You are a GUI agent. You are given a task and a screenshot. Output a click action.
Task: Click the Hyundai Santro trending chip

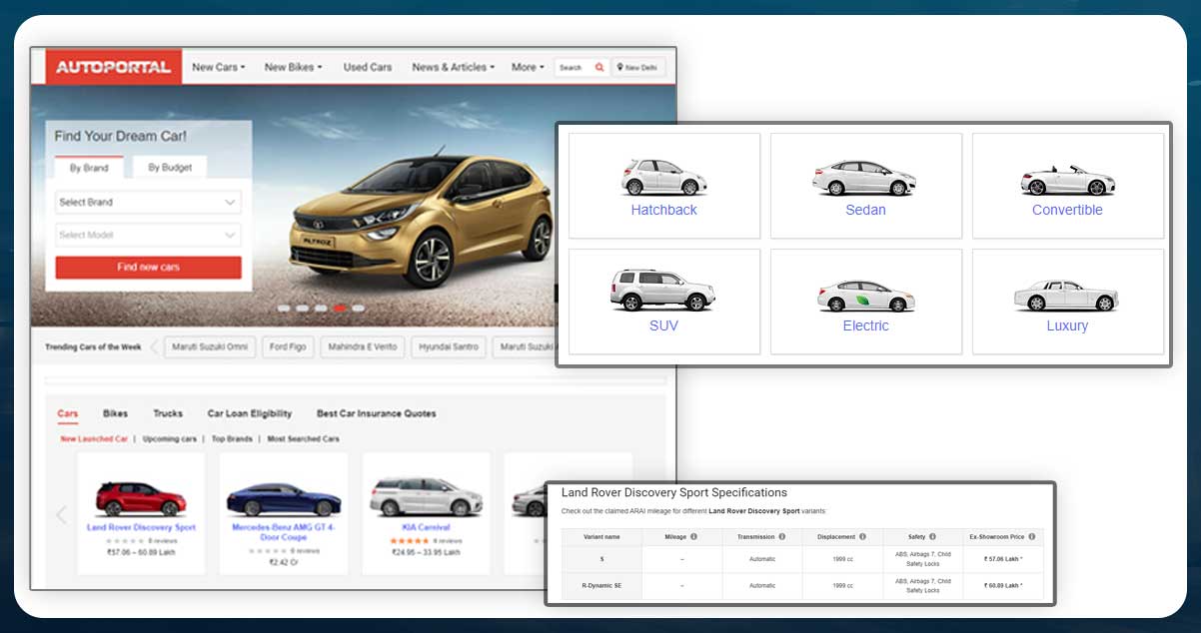[x=449, y=347]
